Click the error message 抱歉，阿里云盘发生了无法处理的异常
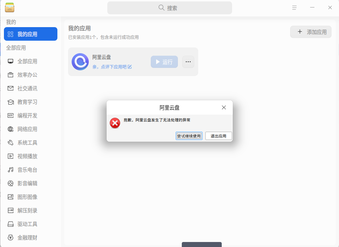The height and width of the screenshot is (247, 339). tap(157, 120)
